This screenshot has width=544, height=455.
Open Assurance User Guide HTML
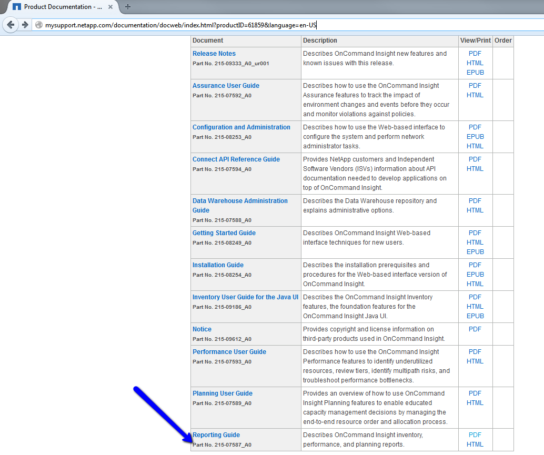pyautogui.click(x=475, y=95)
